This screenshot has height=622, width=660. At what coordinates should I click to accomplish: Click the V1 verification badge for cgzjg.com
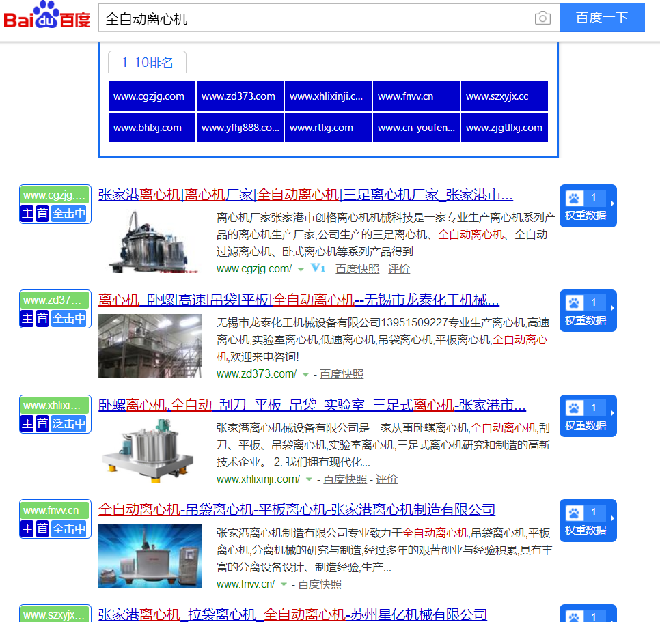click(318, 268)
